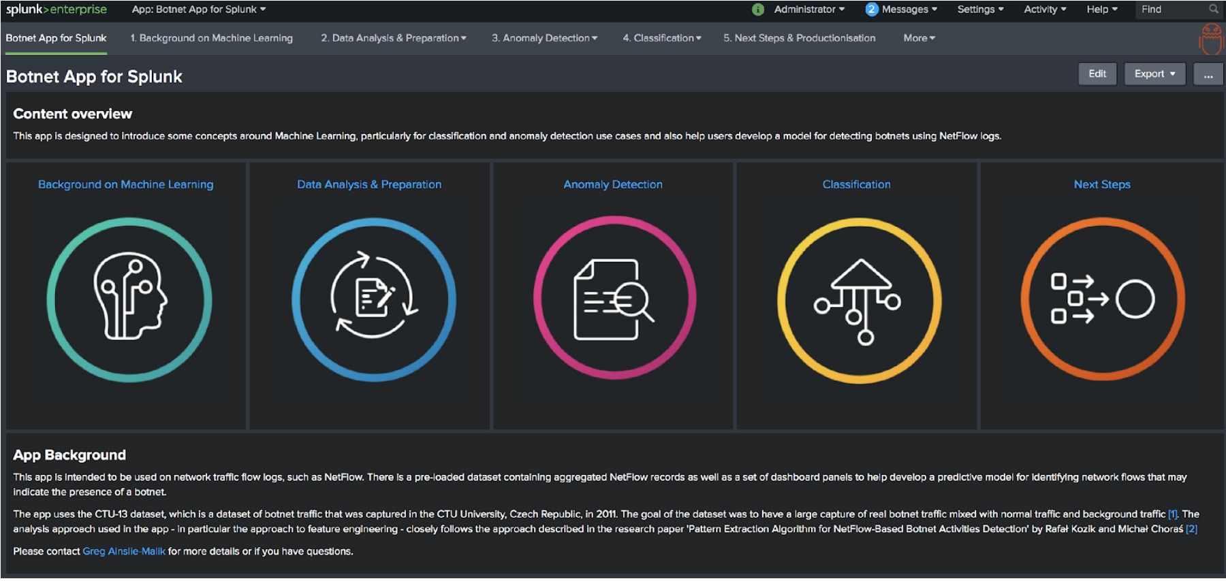Click the Anomaly Detection document magnifier icon

tap(615, 298)
